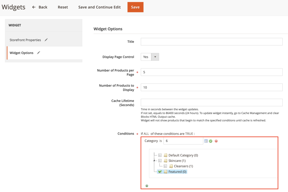Save the widget
The width and height of the screenshot is (288, 192).
click(x=135, y=7)
